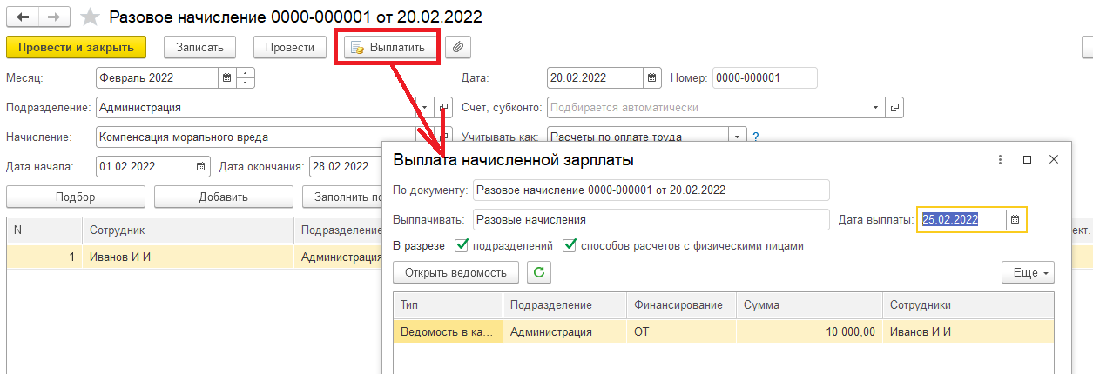Click the 10 000,00 amount cell
The height and width of the screenshot is (374, 1093).
click(x=809, y=331)
